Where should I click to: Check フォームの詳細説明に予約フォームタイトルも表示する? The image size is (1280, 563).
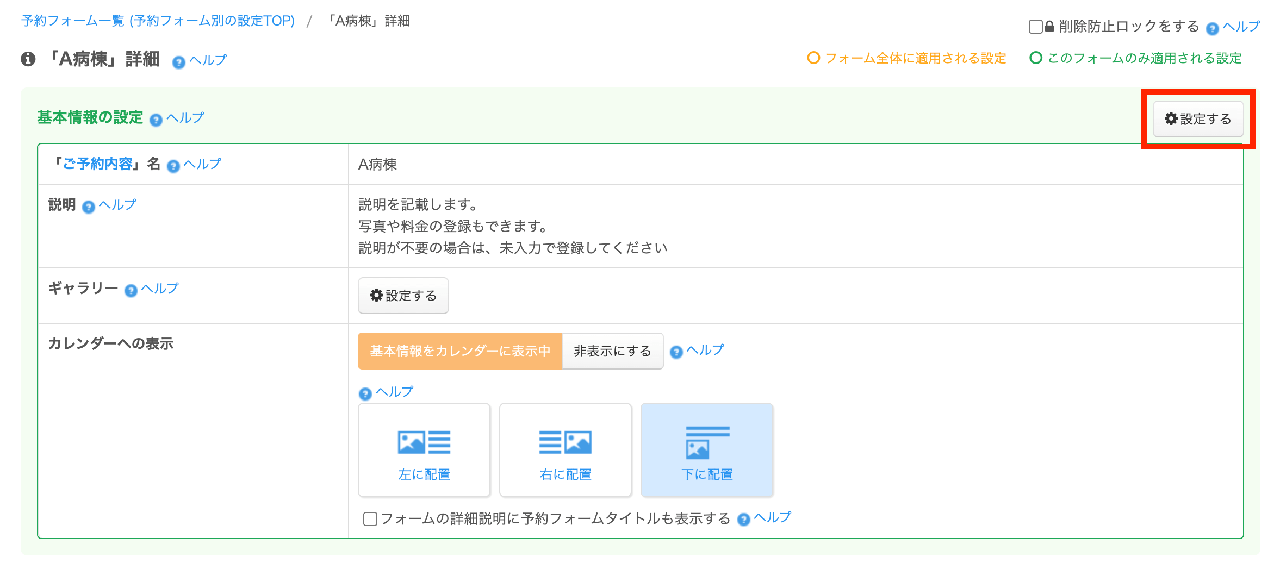tap(370, 519)
